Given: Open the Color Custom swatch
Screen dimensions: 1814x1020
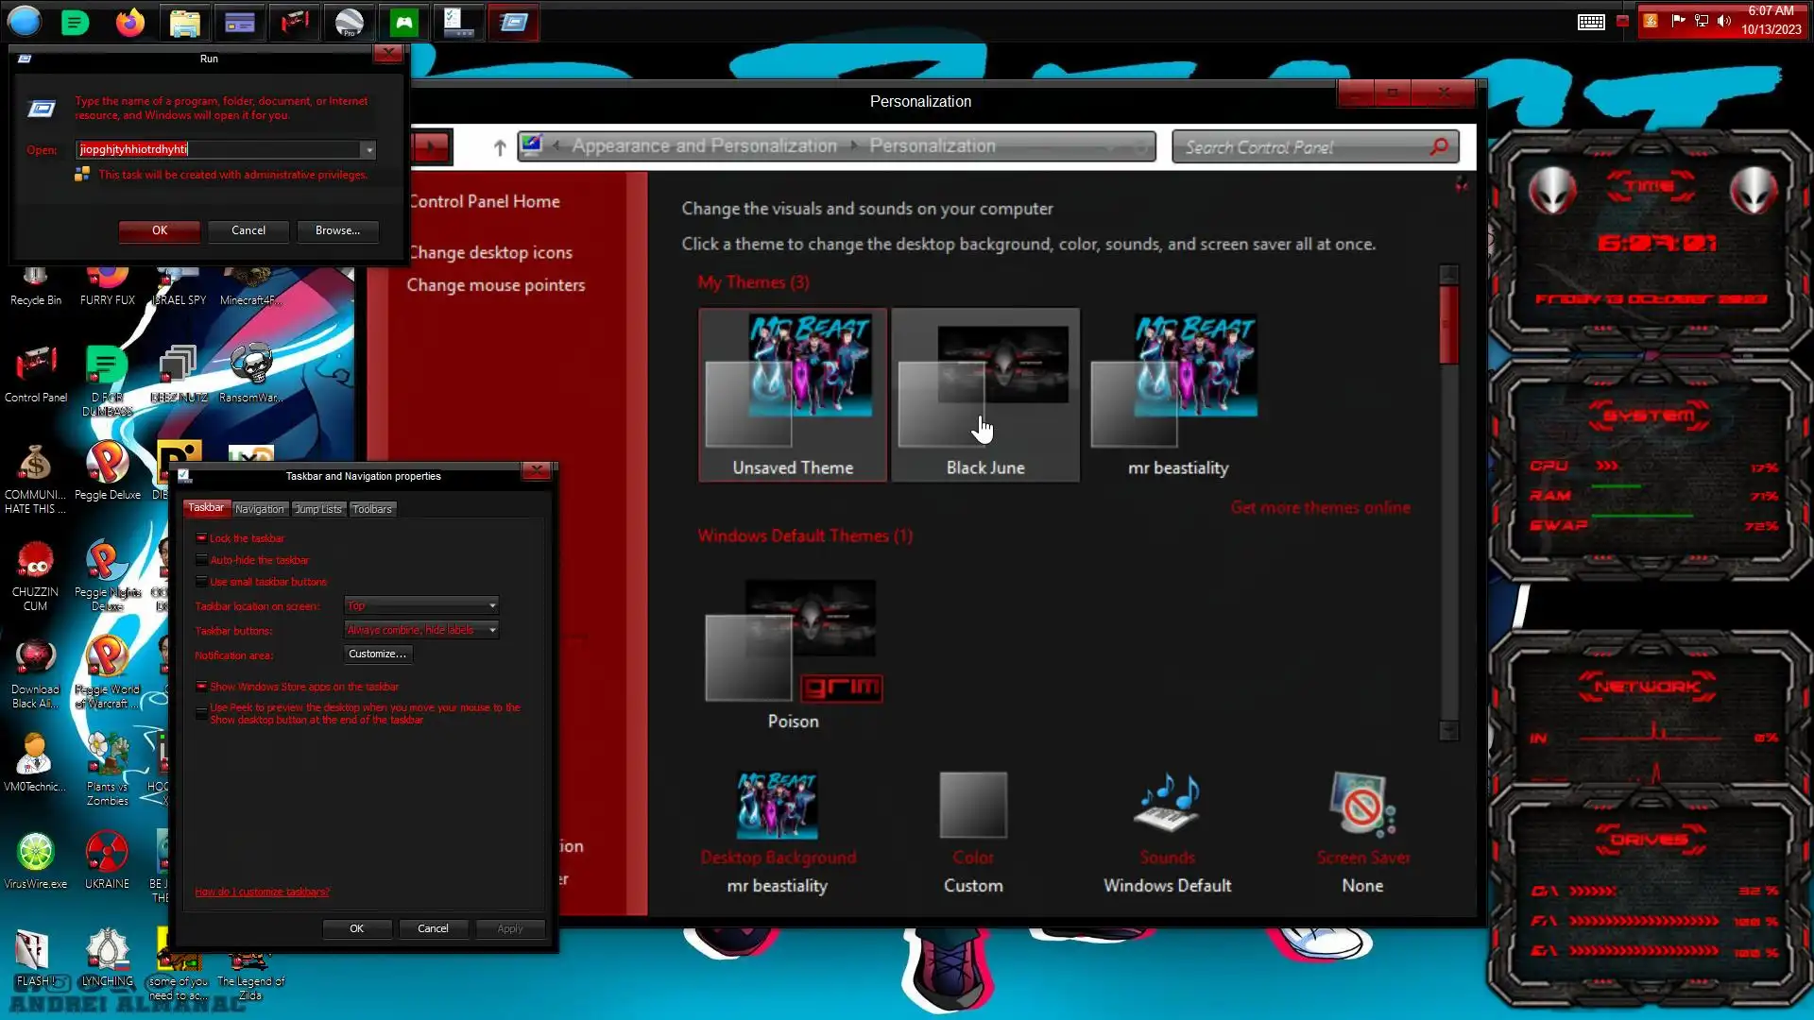Looking at the screenshot, I should 972,807.
